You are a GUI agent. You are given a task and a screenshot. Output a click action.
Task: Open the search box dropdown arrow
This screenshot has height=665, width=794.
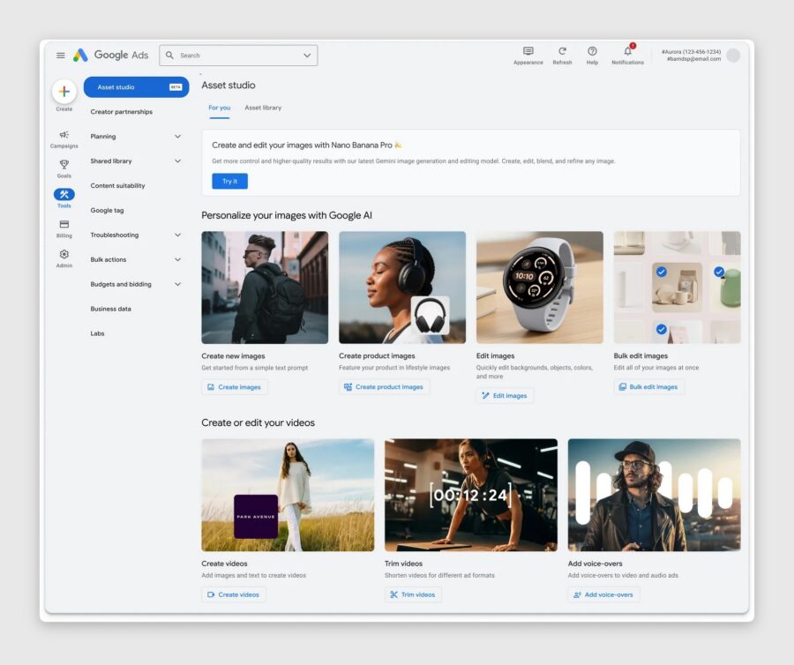tap(307, 56)
